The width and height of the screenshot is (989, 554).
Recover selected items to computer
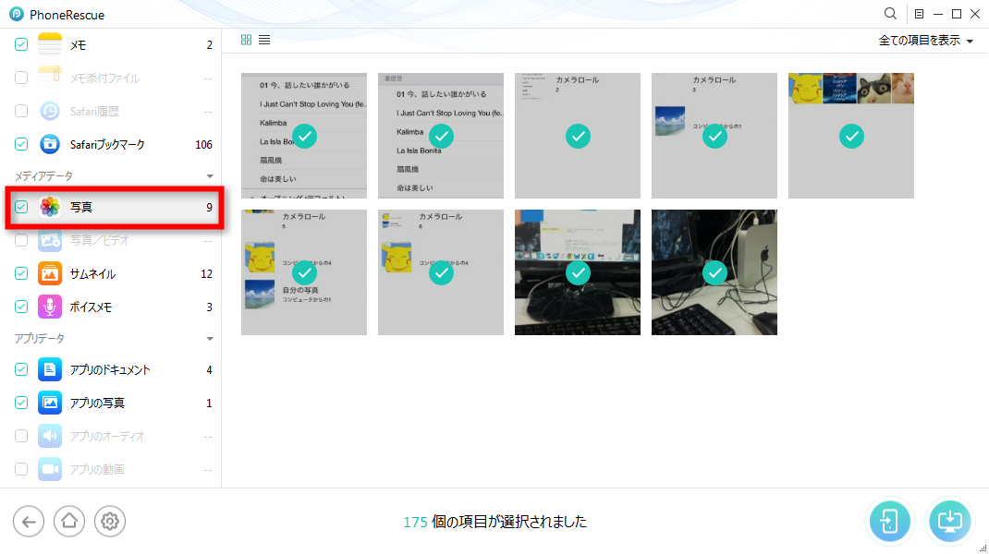click(x=949, y=522)
